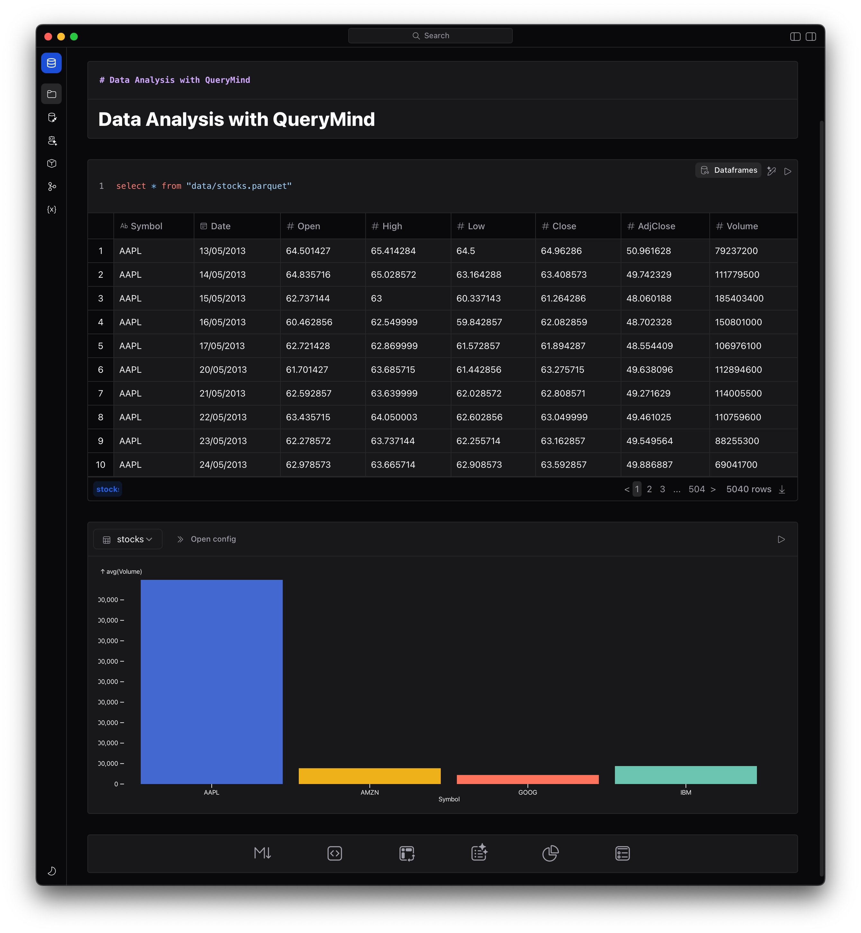Click the yellow AMZN bar in chart
Viewport: 861px width, 933px height.
coord(369,776)
